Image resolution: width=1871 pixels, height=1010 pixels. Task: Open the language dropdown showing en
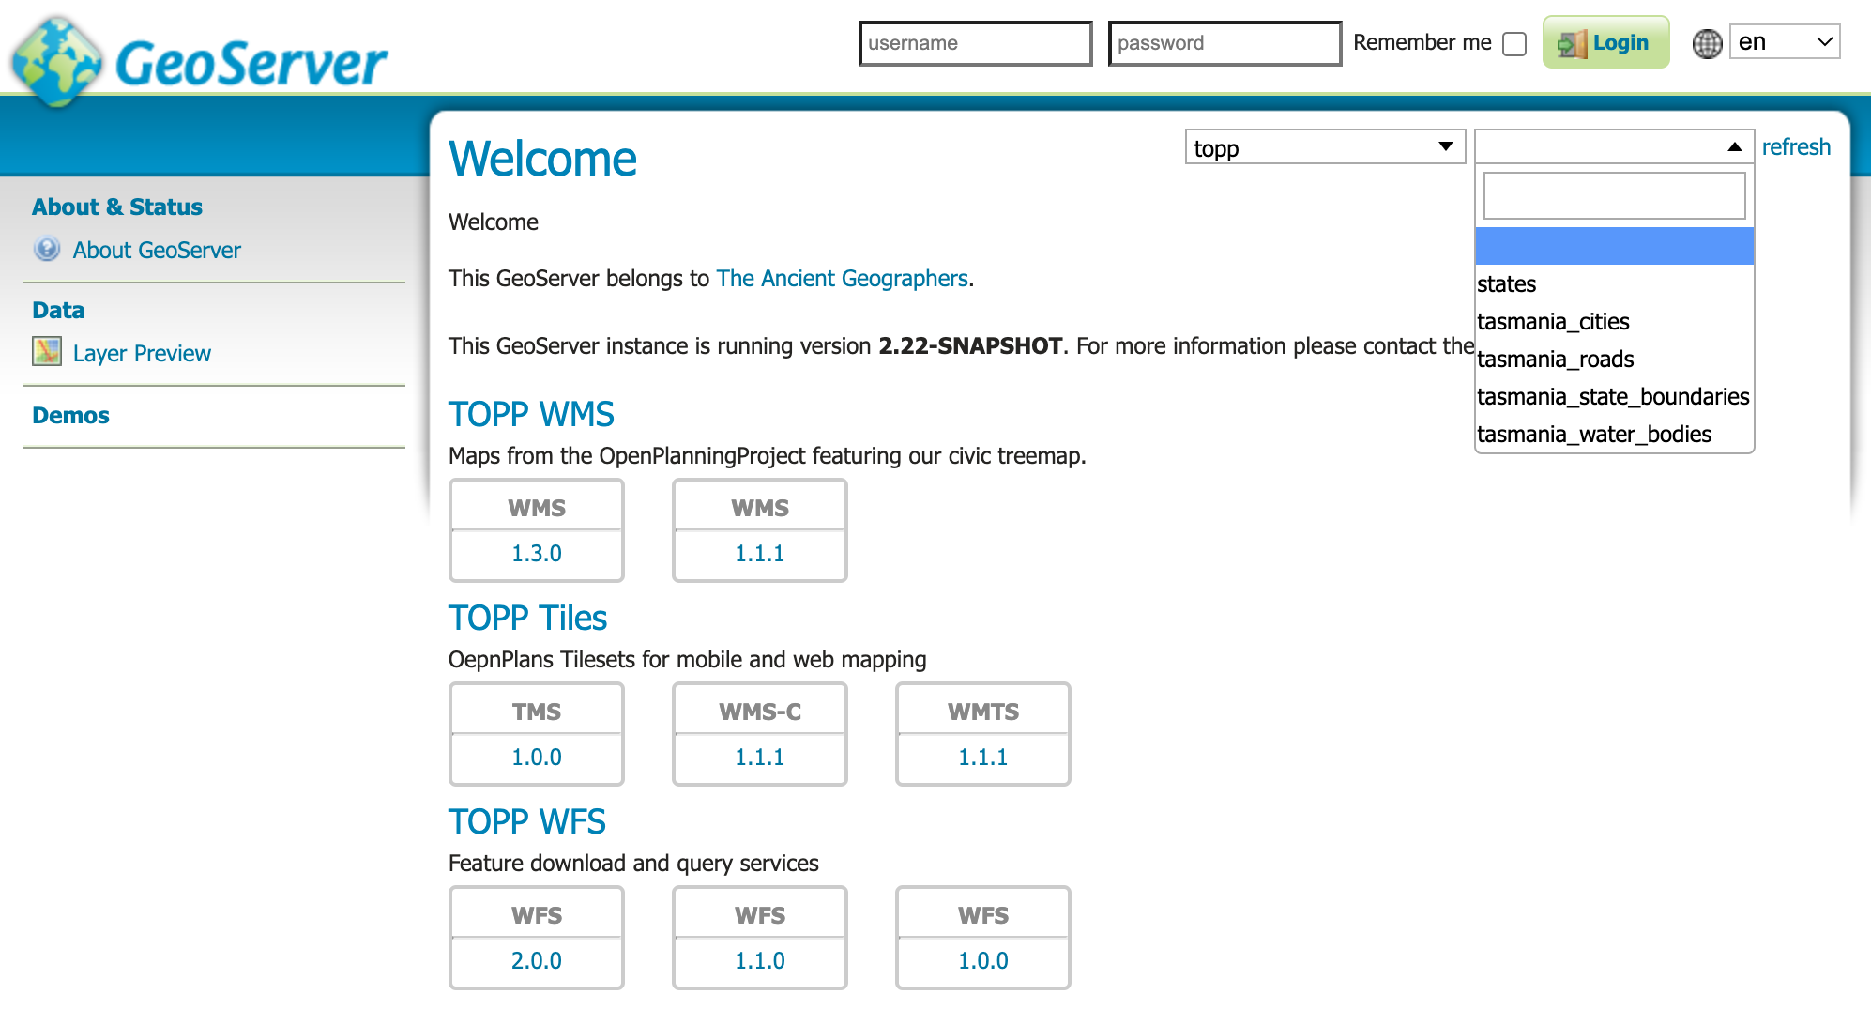point(1784,42)
